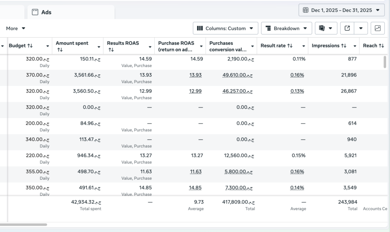Sort Impressions column arrows icon
The width and height of the screenshot is (390, 232).
(x=344, y=46)
